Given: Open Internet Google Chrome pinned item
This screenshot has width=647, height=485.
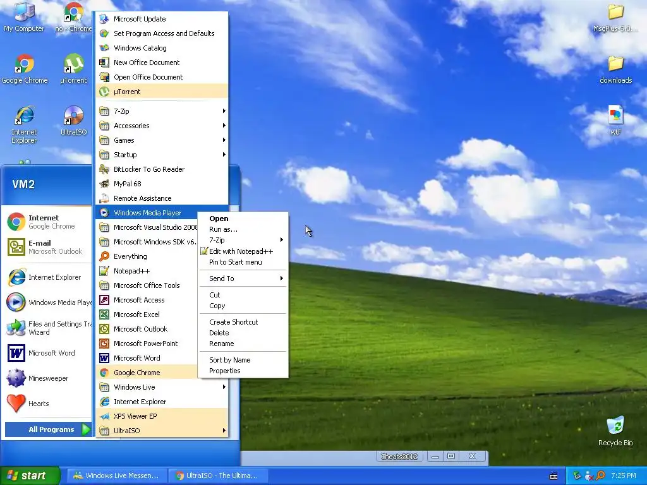Looking at the screenshot, I should pos(47,222).
